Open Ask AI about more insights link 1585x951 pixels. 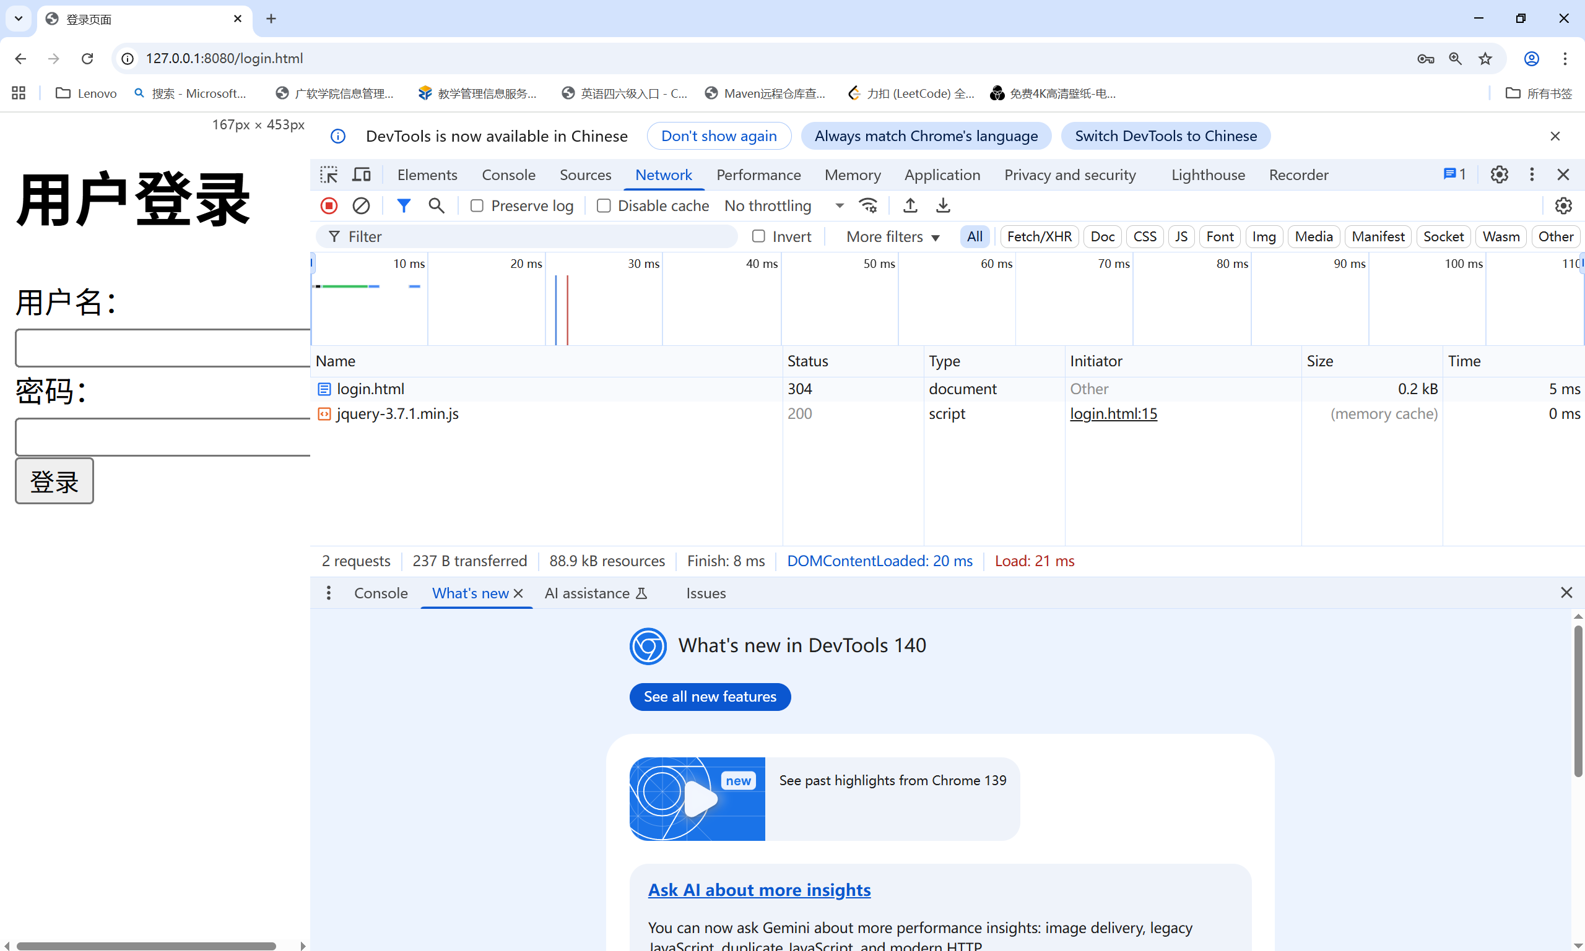[759, 890]
